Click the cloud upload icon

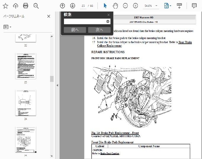pyautogui.click(x=16, y=6)
